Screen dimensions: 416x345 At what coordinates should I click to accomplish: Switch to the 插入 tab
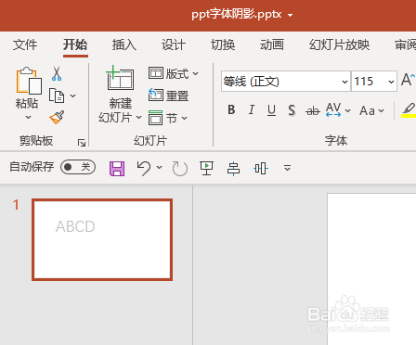[124, 45]
